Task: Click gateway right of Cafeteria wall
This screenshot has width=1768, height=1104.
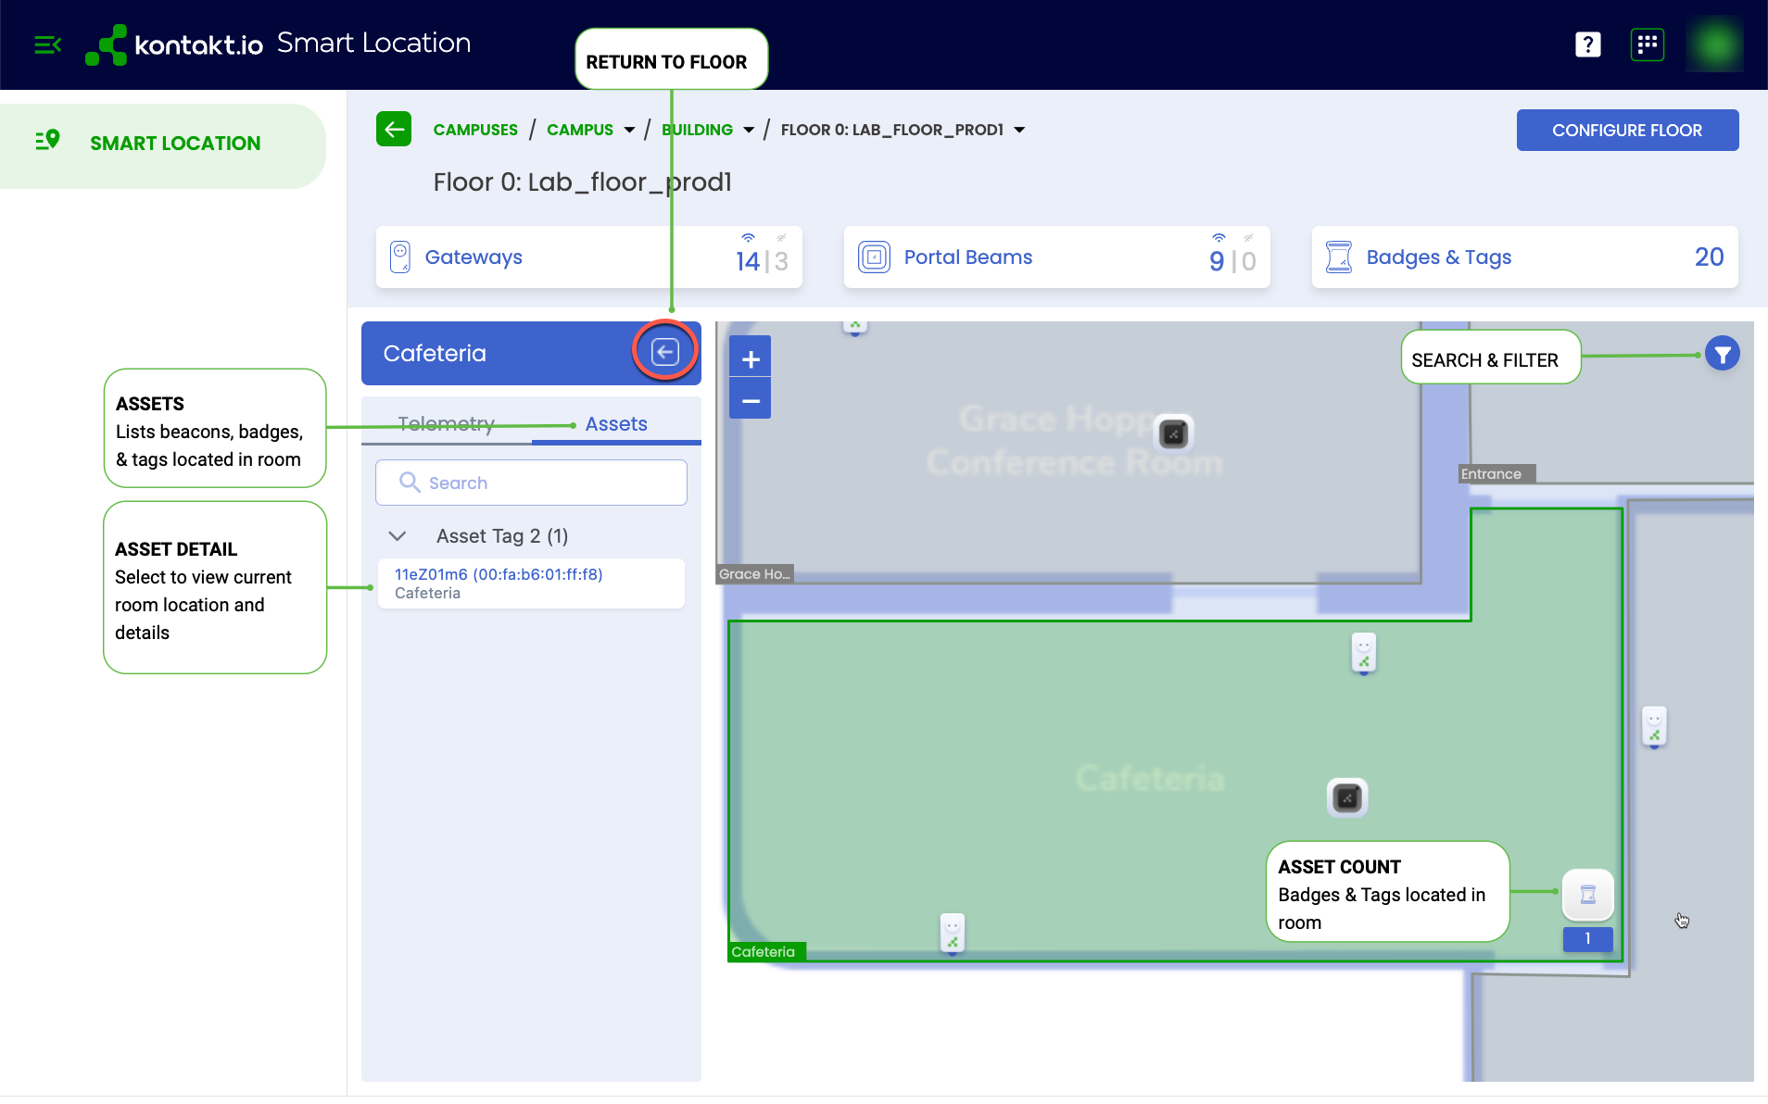Action: coord(1655,727)
